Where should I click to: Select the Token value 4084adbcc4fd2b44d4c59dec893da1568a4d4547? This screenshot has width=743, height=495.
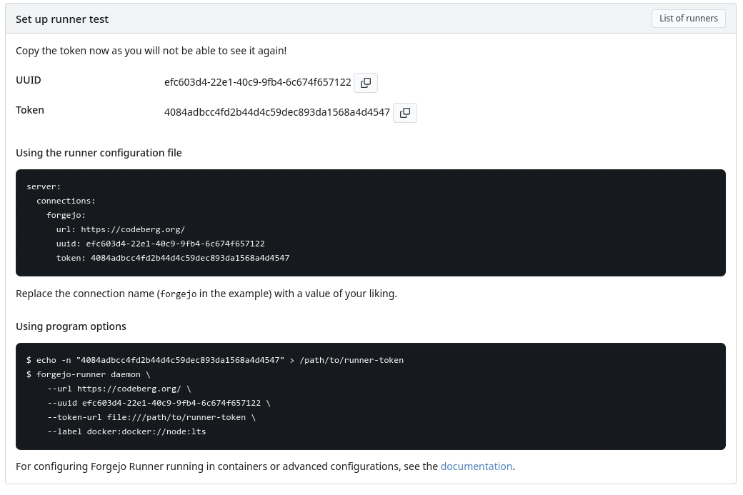coord(276,112)
